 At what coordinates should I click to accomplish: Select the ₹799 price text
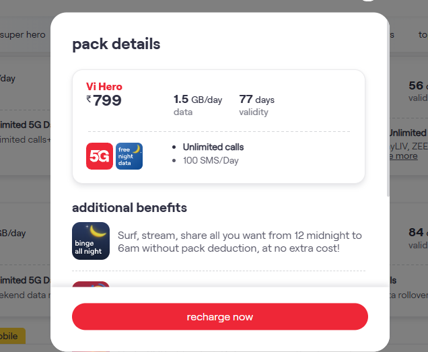tap(108, 102)
